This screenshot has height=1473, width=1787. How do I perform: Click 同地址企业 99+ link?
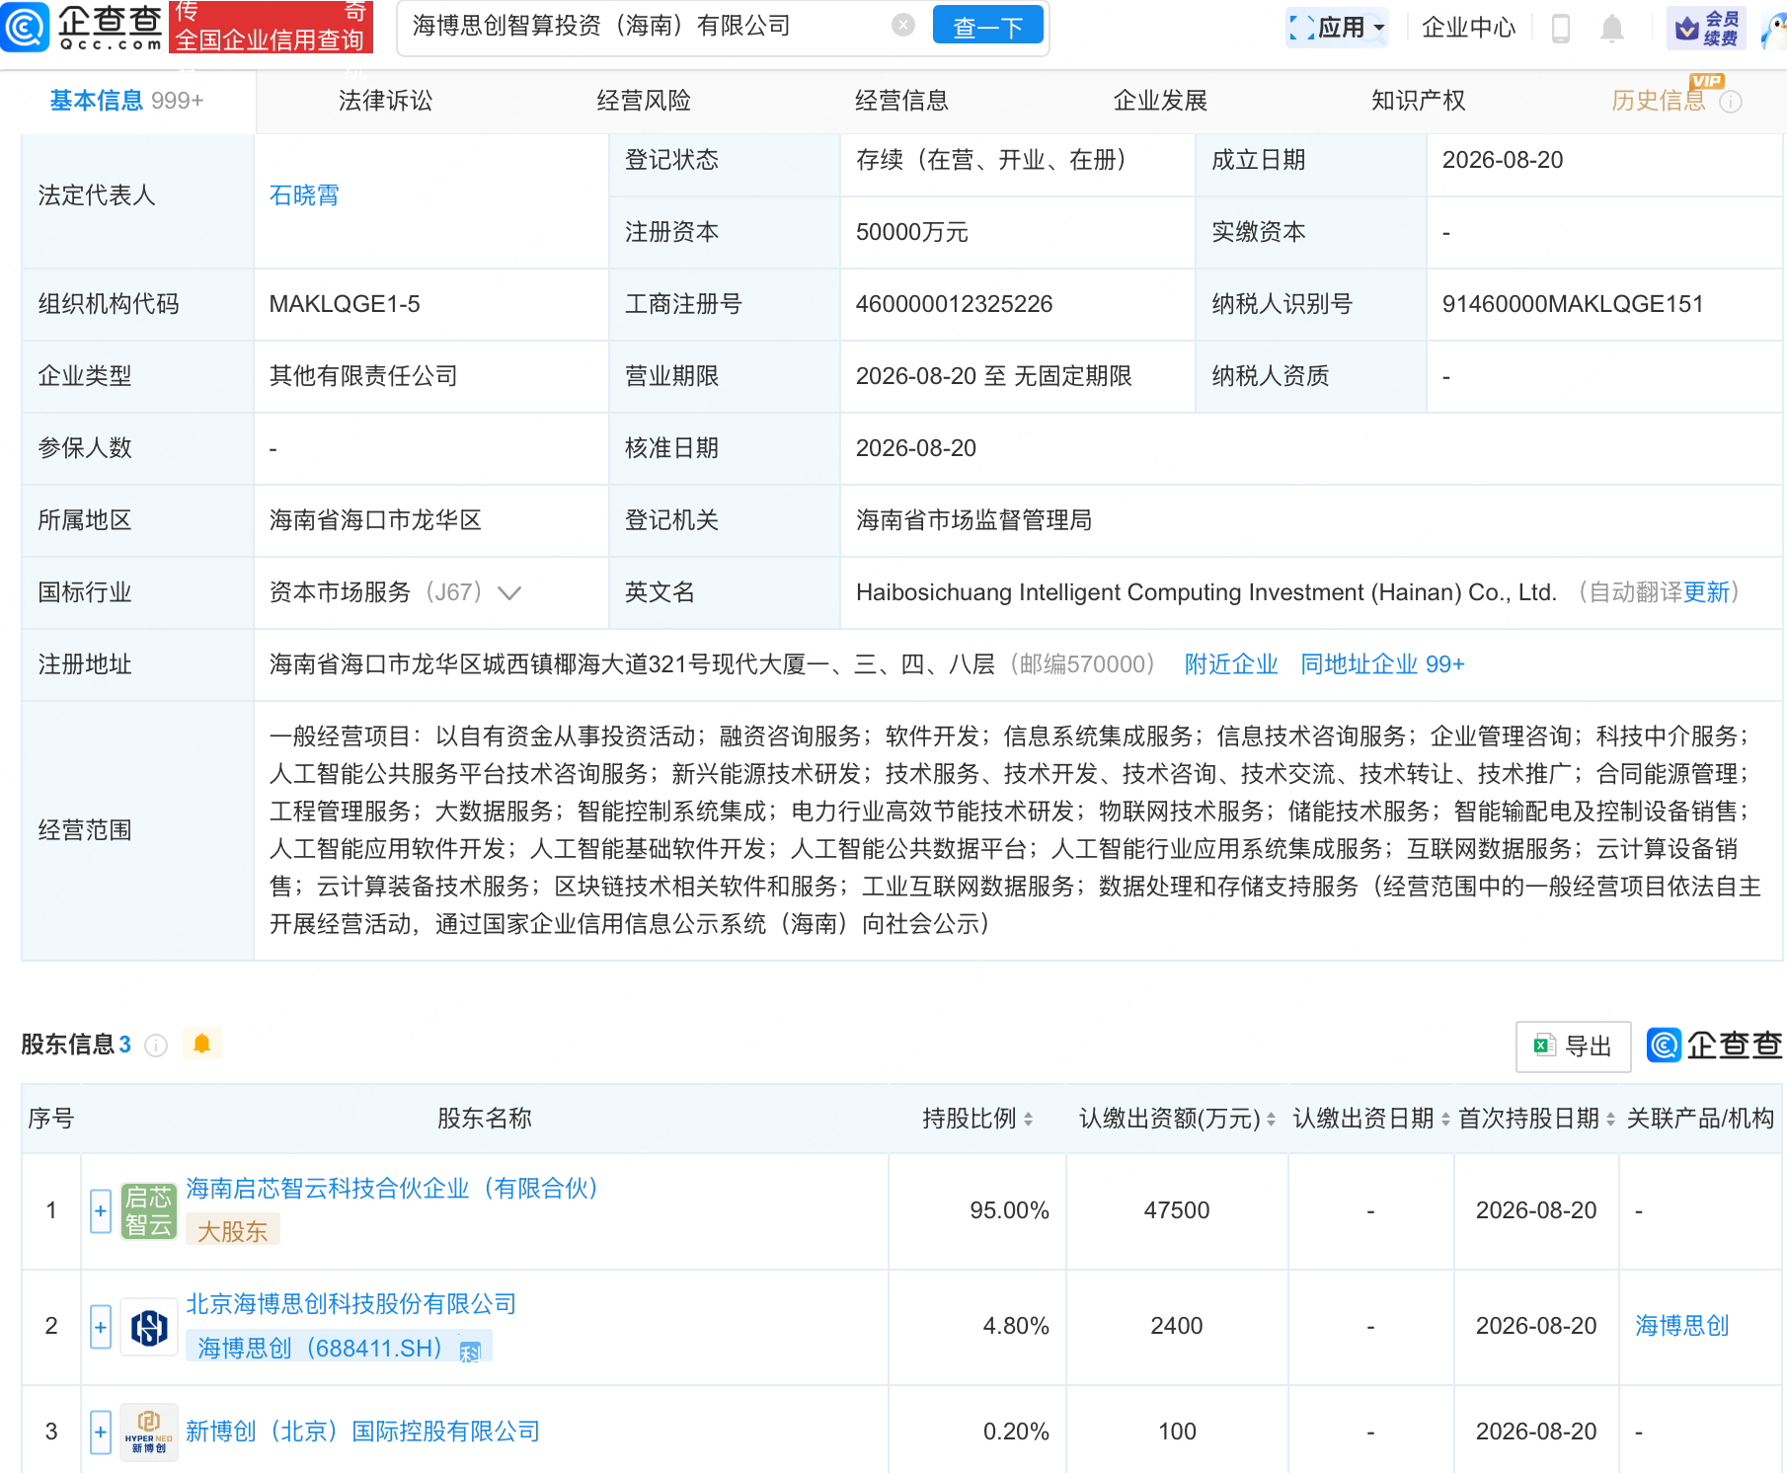(1382, 664)
